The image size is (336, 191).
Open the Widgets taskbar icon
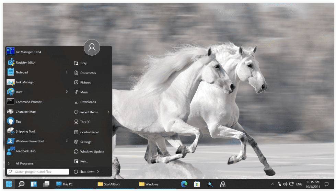(34, 184)
